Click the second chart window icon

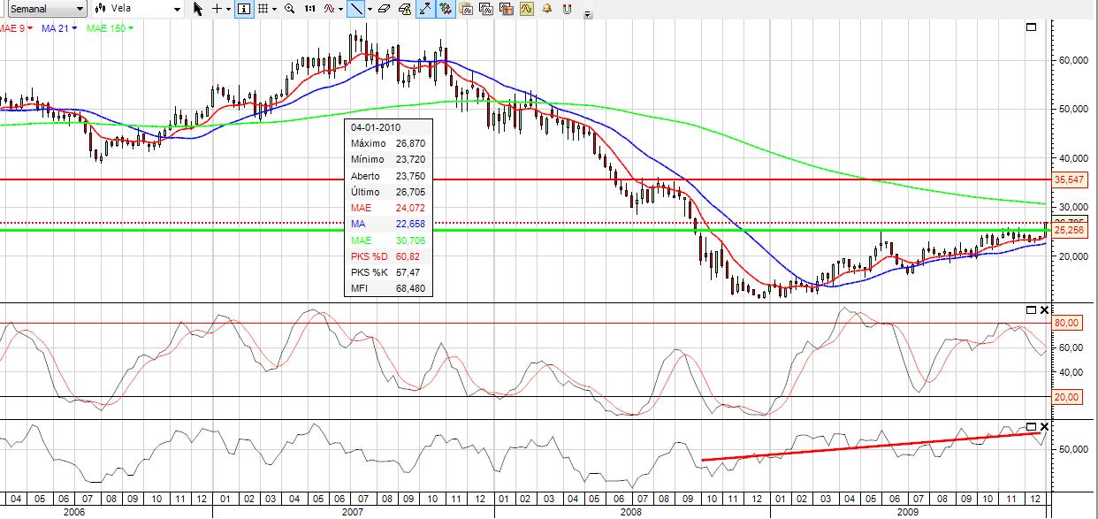coord(486,9)
